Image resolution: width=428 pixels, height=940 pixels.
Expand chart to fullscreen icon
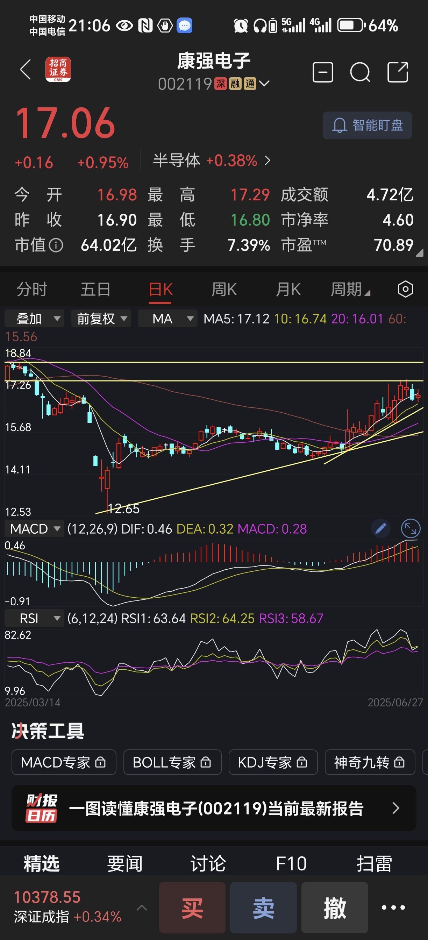[x=411, y=528]
